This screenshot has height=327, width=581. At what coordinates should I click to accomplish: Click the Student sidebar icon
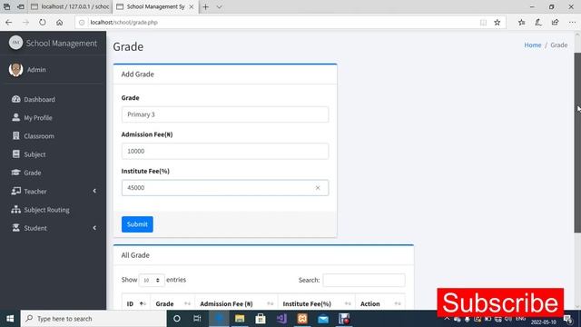pos(16,228)
